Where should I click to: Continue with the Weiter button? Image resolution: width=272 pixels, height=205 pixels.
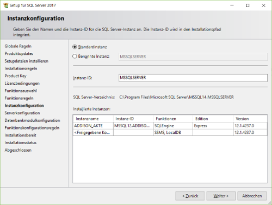[x=221, y=196]
